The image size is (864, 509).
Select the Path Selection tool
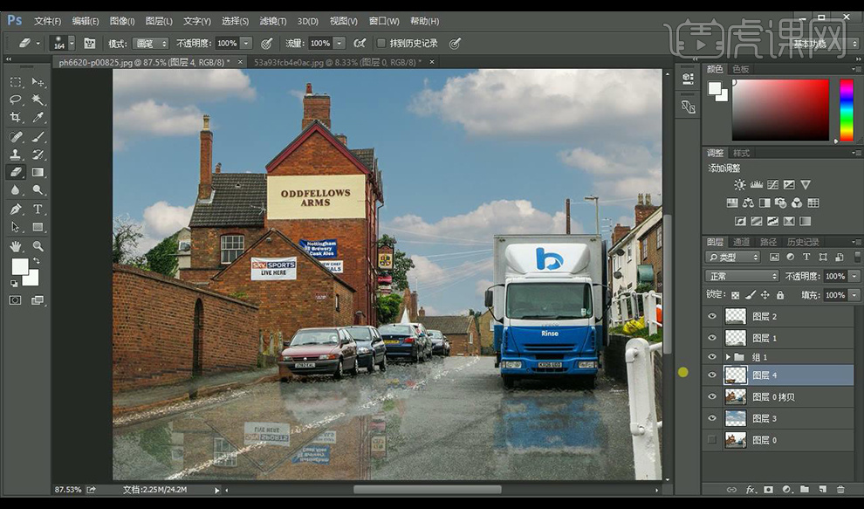[x=16, y=227]
